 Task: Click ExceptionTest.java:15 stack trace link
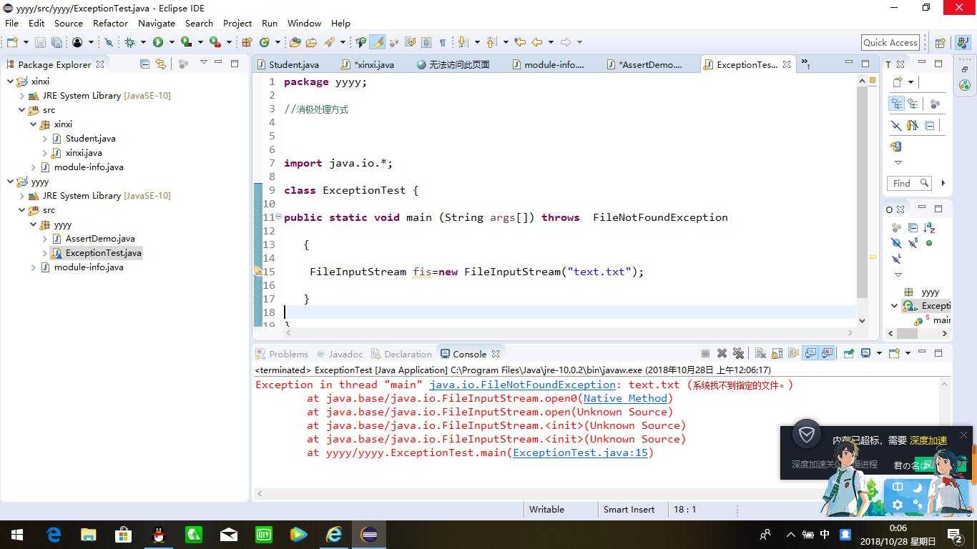pos(580,452)
